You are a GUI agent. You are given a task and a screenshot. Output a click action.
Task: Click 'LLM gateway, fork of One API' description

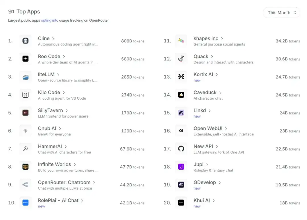pyautogui.click(x=219, y=152)
